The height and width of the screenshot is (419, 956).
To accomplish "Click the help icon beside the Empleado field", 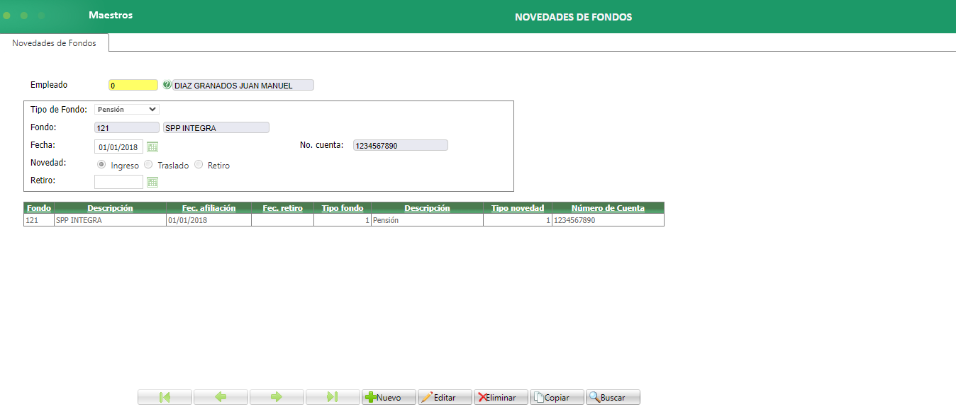I will coord(167,85).
